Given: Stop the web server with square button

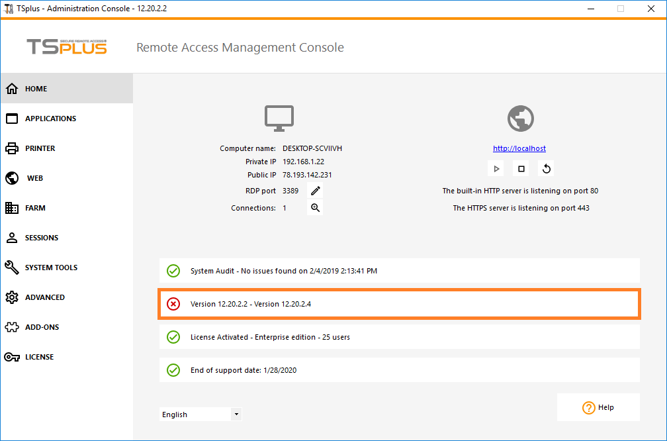Looking at the screenshot, I should (x=521, y=169).
